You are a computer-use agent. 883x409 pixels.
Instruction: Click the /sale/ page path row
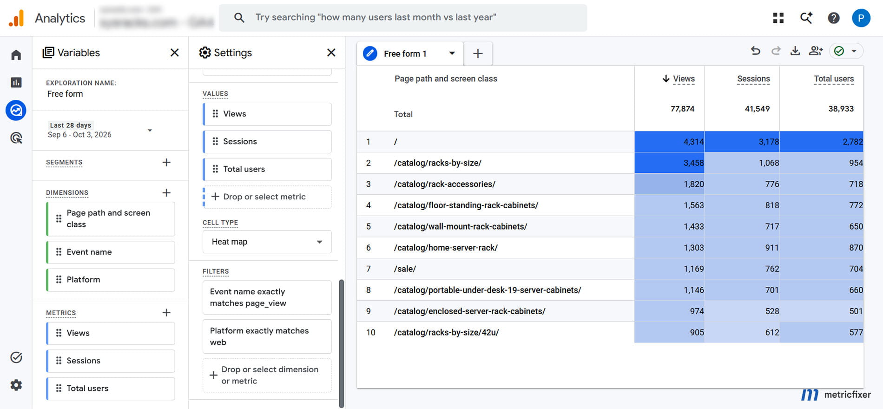point(405,269)
